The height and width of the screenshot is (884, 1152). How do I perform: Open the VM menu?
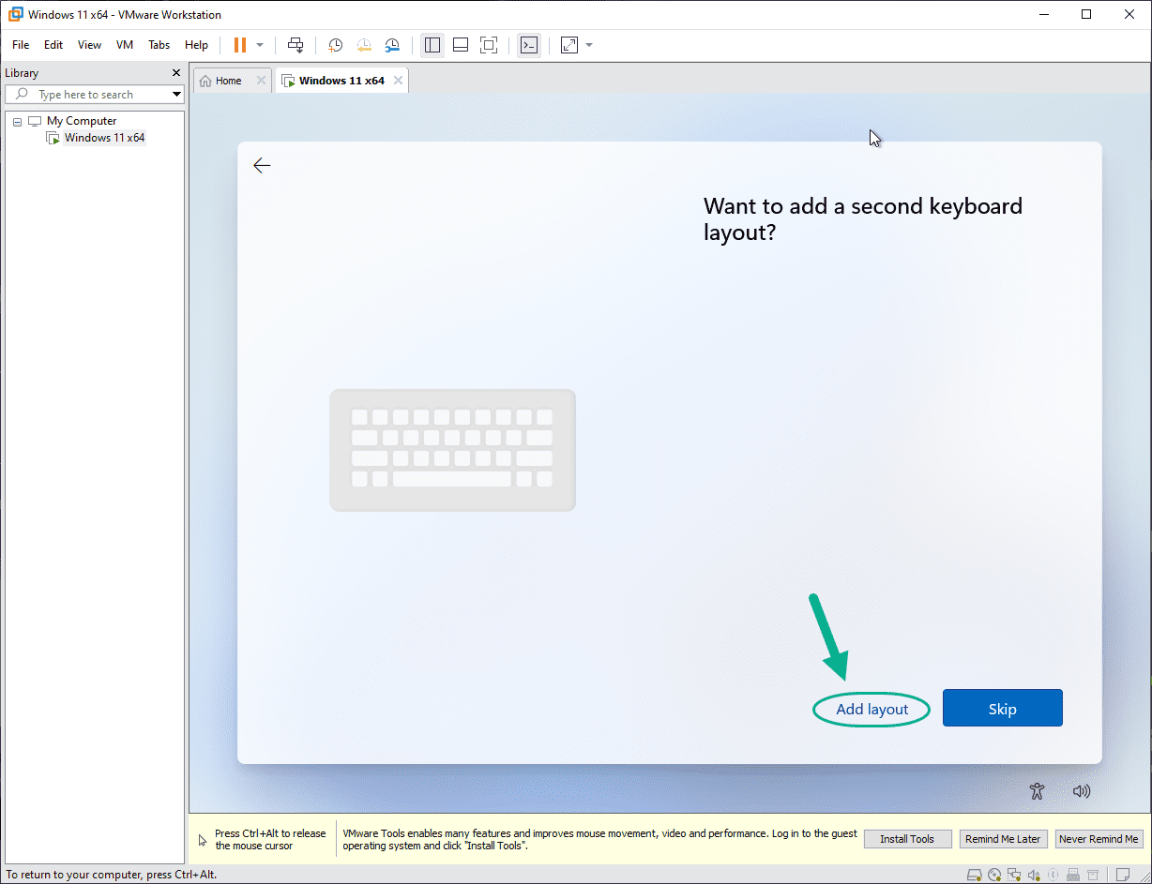(x=125, y=45)
